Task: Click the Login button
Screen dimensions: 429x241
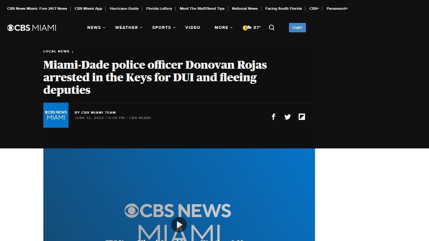Action: coord(297,28)
